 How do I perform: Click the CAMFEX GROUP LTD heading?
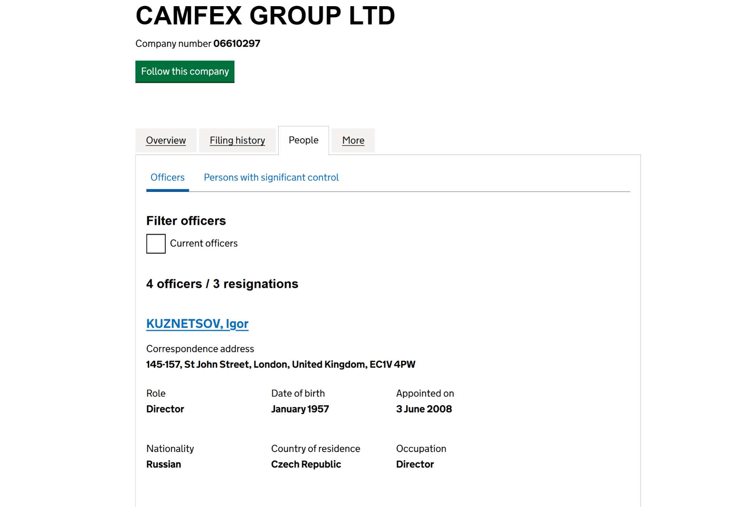[265, 16]
